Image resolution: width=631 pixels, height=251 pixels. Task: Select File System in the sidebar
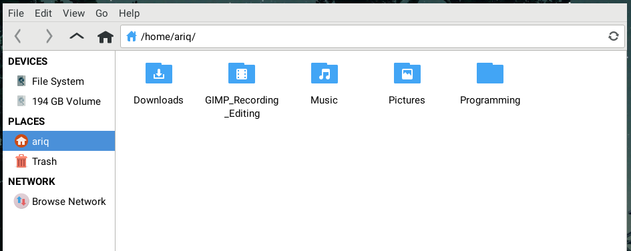click(59, 81)
